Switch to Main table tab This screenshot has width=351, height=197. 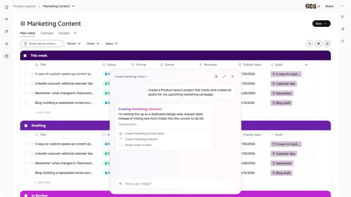[x=28, y=33]
